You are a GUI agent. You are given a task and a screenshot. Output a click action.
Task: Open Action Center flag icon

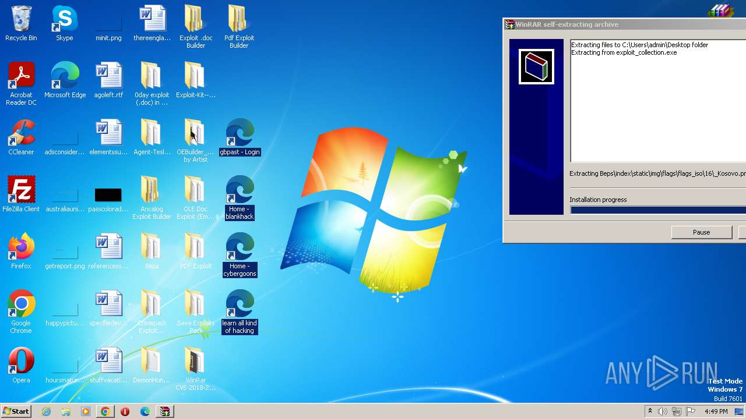click(x=691, y=411)
